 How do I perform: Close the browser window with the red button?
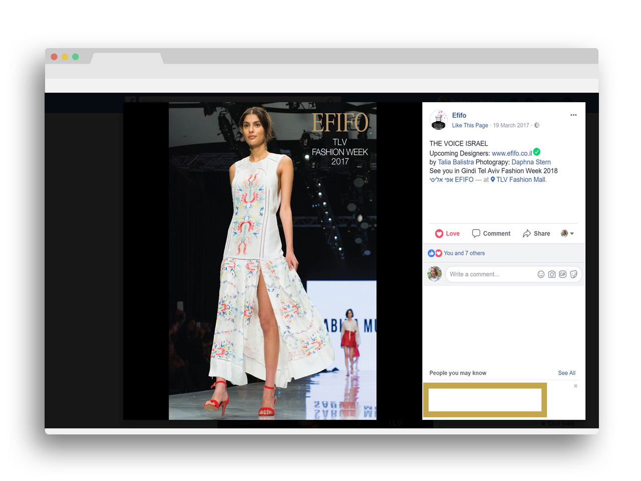click(x=54, y=57)
